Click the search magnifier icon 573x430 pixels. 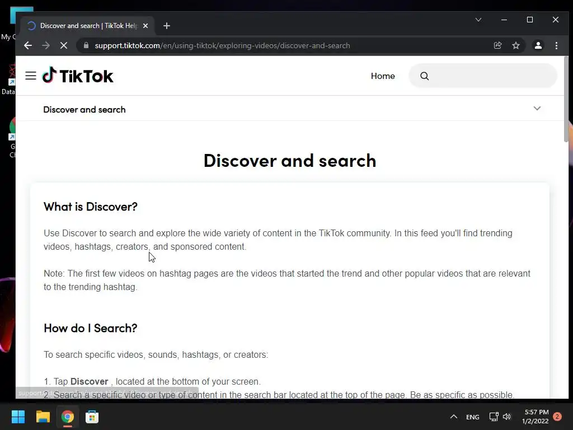424,76
